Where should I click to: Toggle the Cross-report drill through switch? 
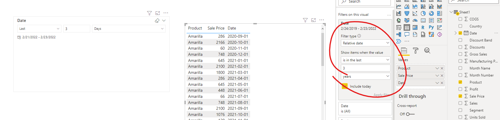tap(410, 114)
